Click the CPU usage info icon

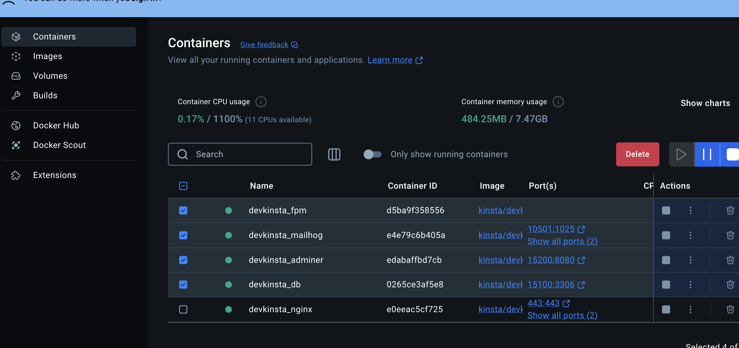[x=261, y=102]
